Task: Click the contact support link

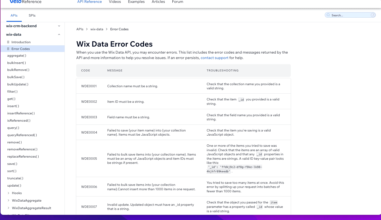Action: 214,58
